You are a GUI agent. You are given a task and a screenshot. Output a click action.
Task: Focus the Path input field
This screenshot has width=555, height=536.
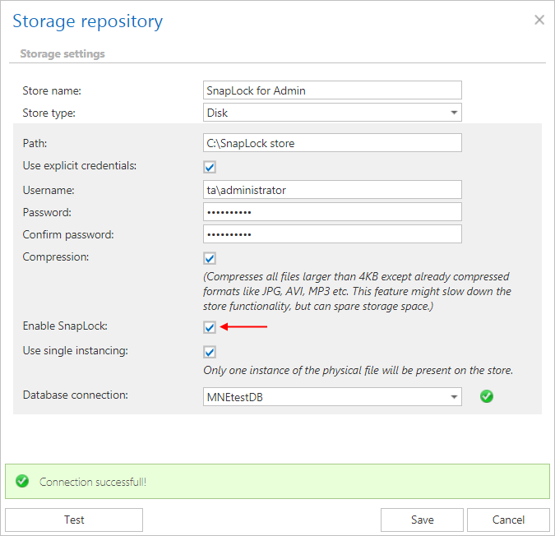pos(332,143)
